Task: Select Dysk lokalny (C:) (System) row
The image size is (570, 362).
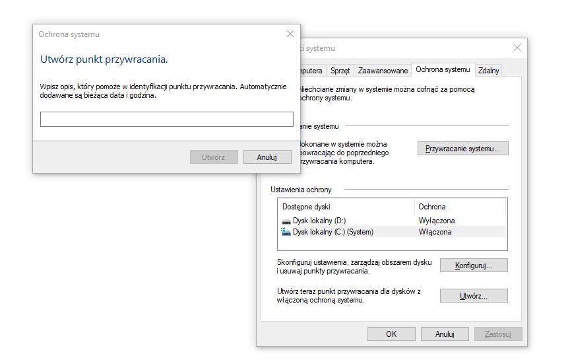Action: click(x=393, y=232)
